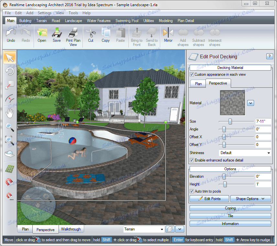Click the green square handle on pool decking
This screenshot has height=246, width=277.
[x=166, y=122]
